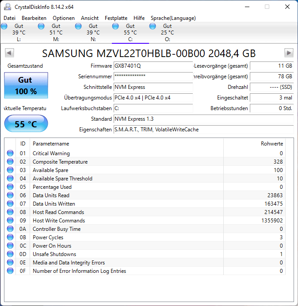
Task: Select the Composite Temperature row text
Action: pos(60,162)
